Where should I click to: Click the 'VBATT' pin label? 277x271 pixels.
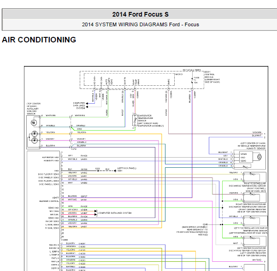tap(55, 198)
